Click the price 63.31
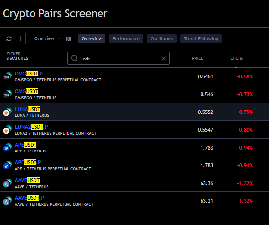Screen dimensions: 269x225 207,201
